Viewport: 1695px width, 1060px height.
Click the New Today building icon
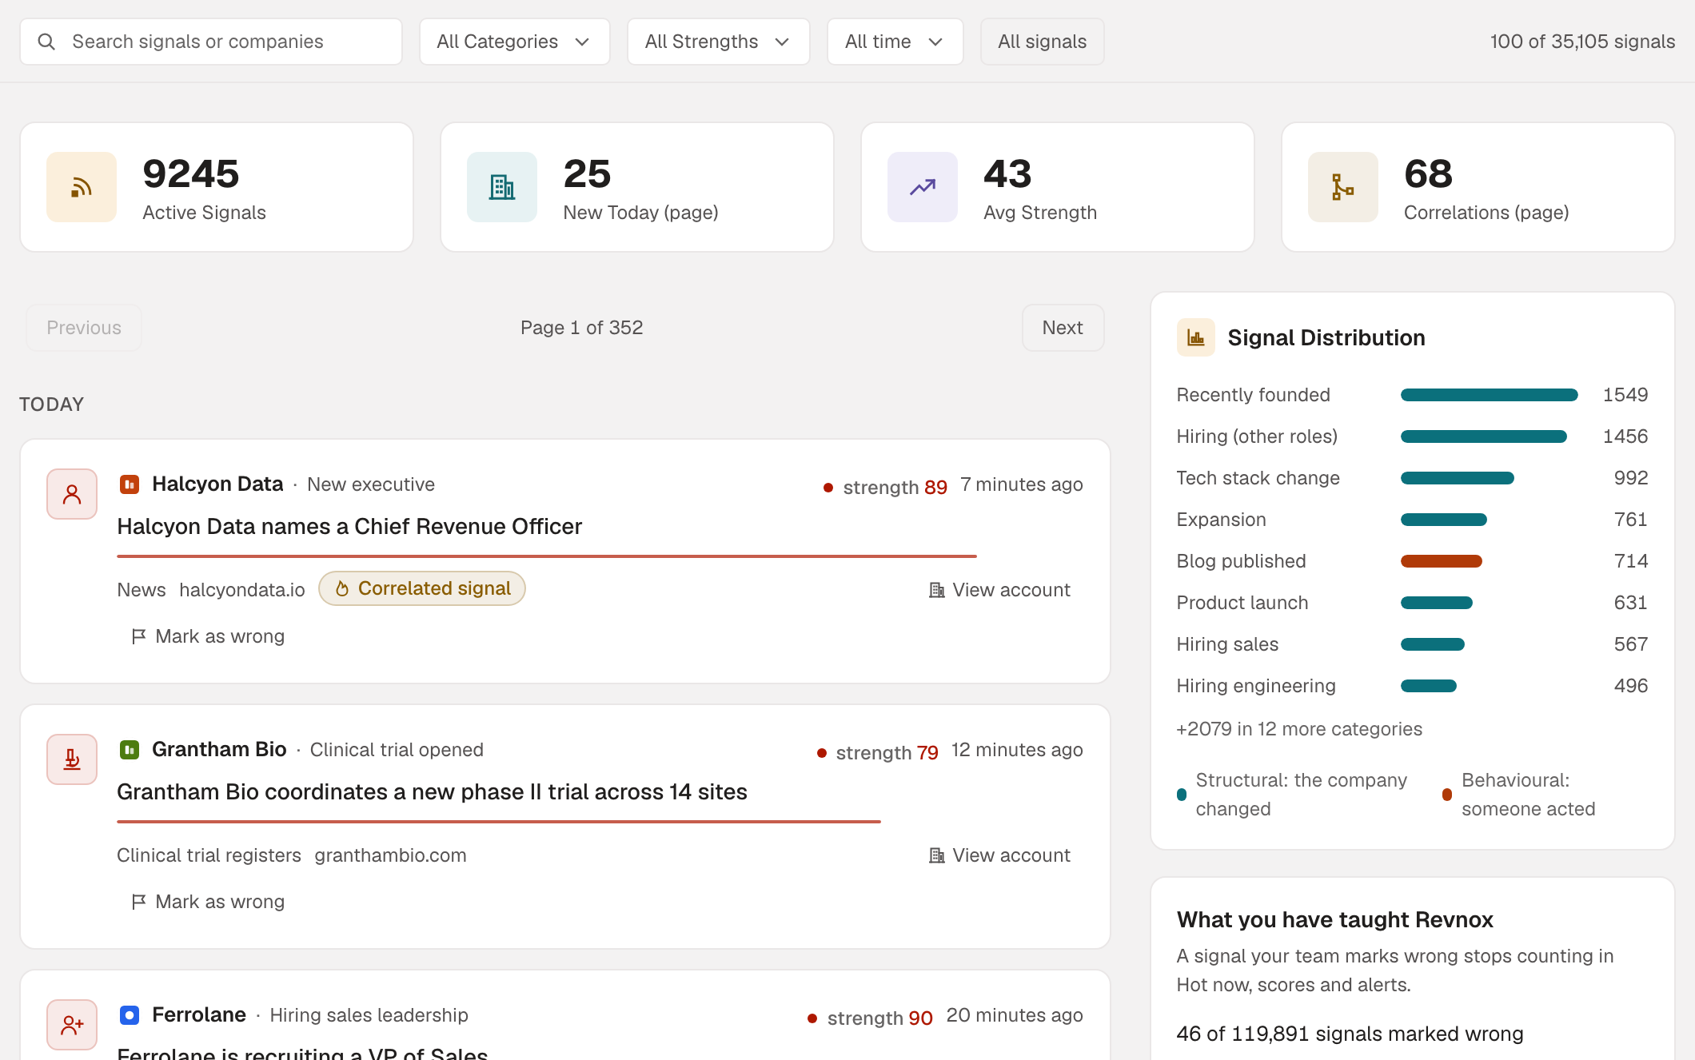(x=502, y=187)
